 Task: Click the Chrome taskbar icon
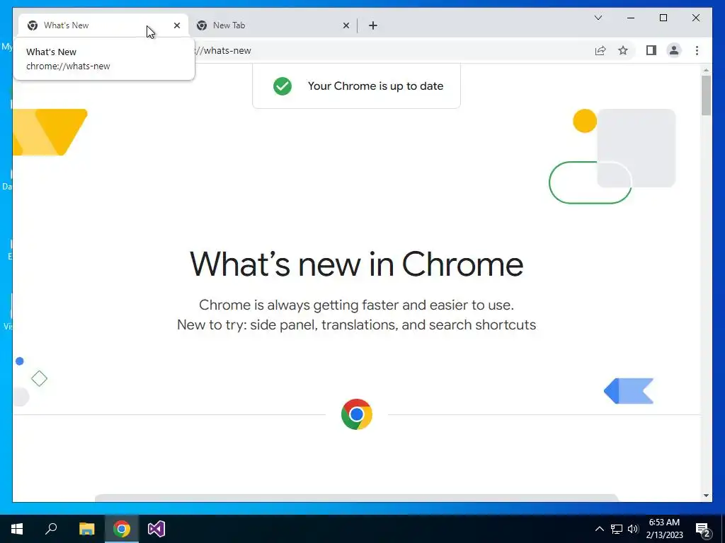pyautogui.click(x=122, y=529)
